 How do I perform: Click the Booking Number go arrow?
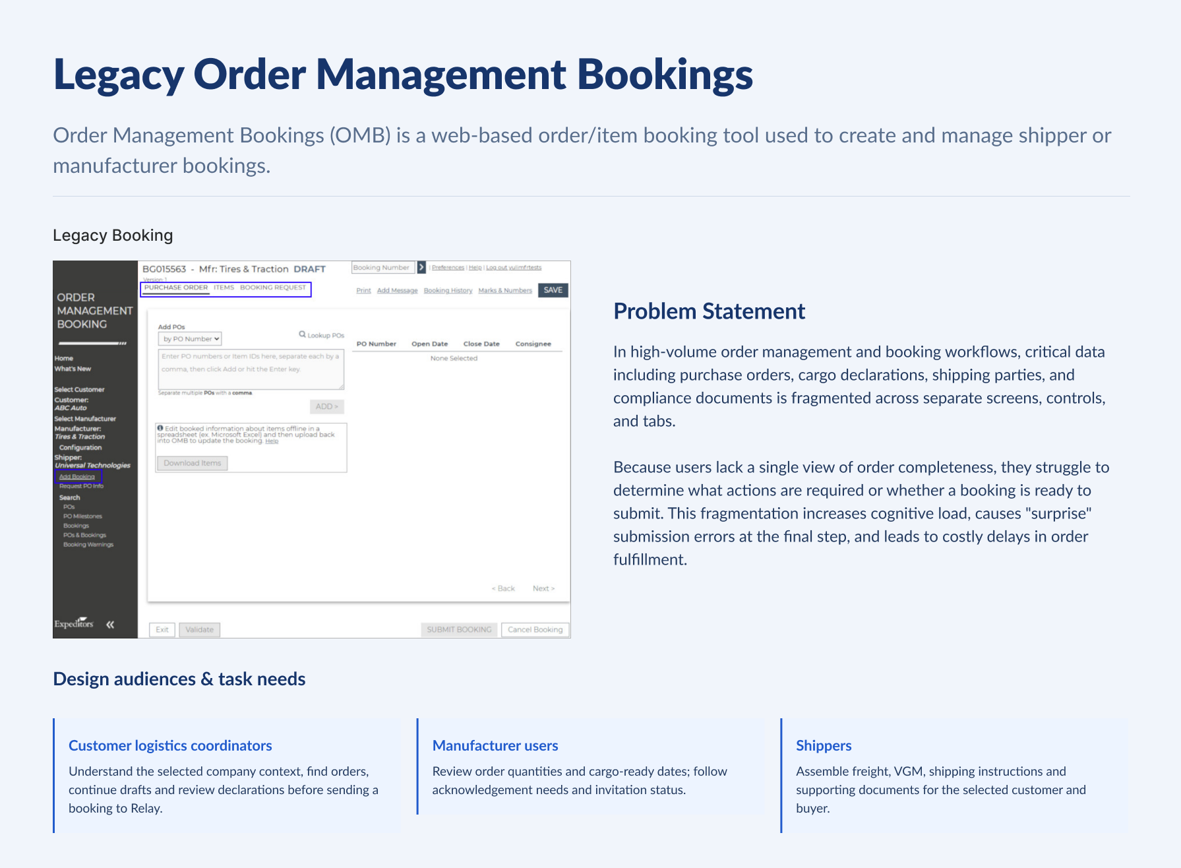pyautogui.click(x=421, y=267)
